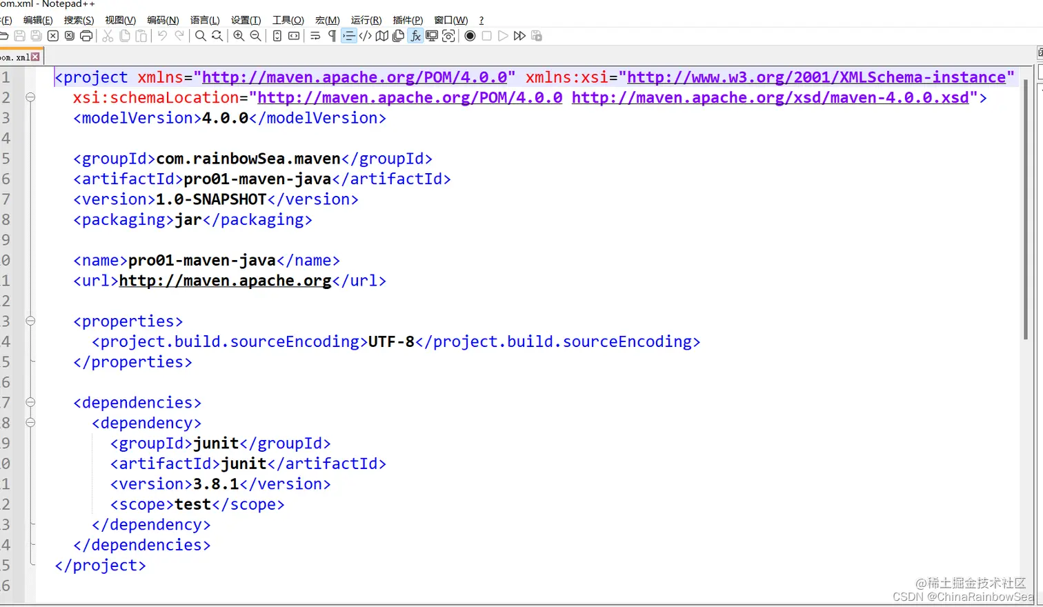Toggle word wrap

[x=315, y=36]
